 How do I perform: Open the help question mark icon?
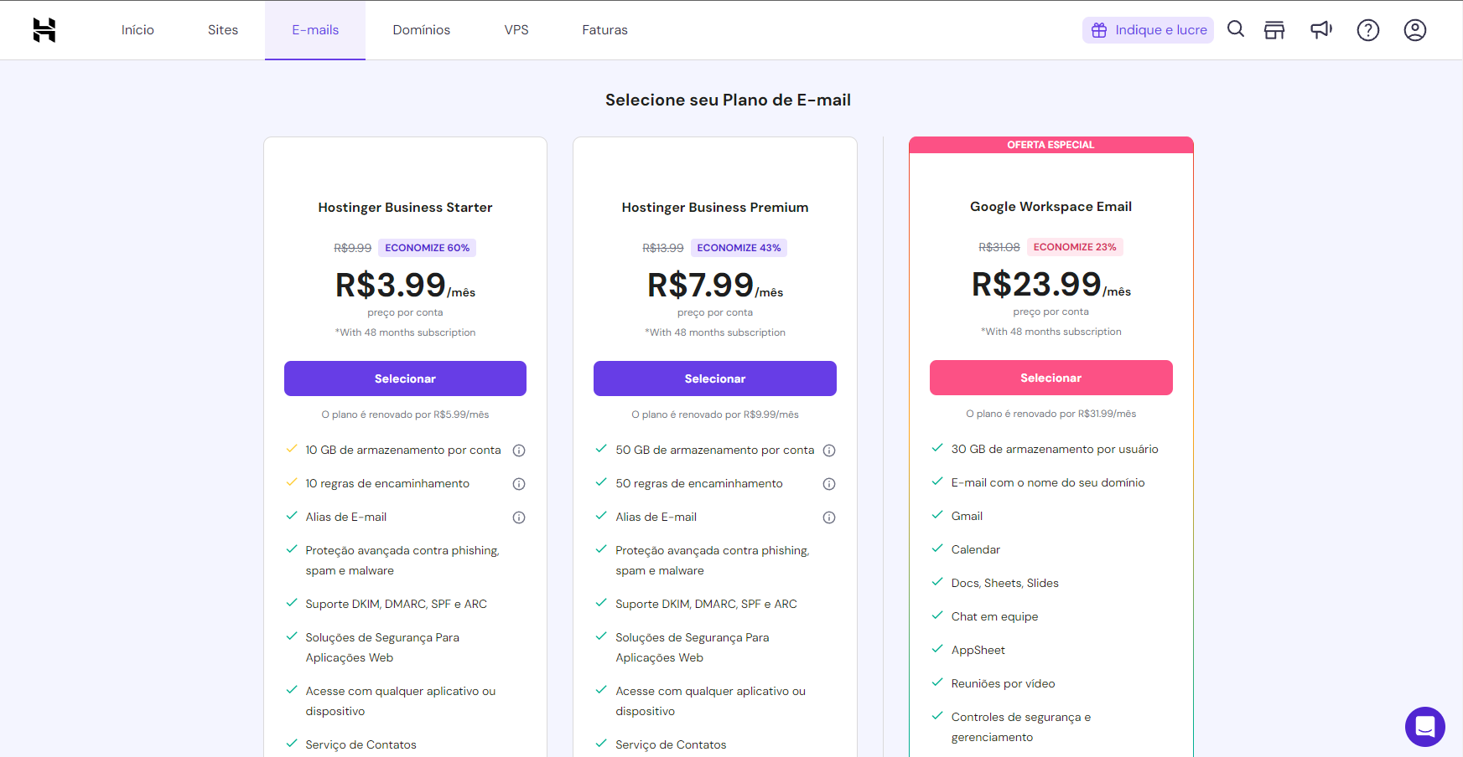coord(1368,30)
